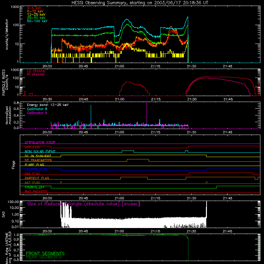Click the cyan 50-100 keV peak near 21:03
Screen dimensions: 264x264
point(127,19)
